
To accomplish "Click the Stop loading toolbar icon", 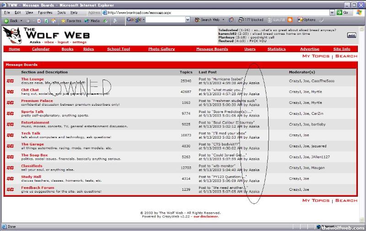I will (39, 21).
